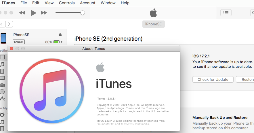Viewport: 254px width, 133px height.
Task: Open the Summary settings list icon
Action: [x=2, y=57]
